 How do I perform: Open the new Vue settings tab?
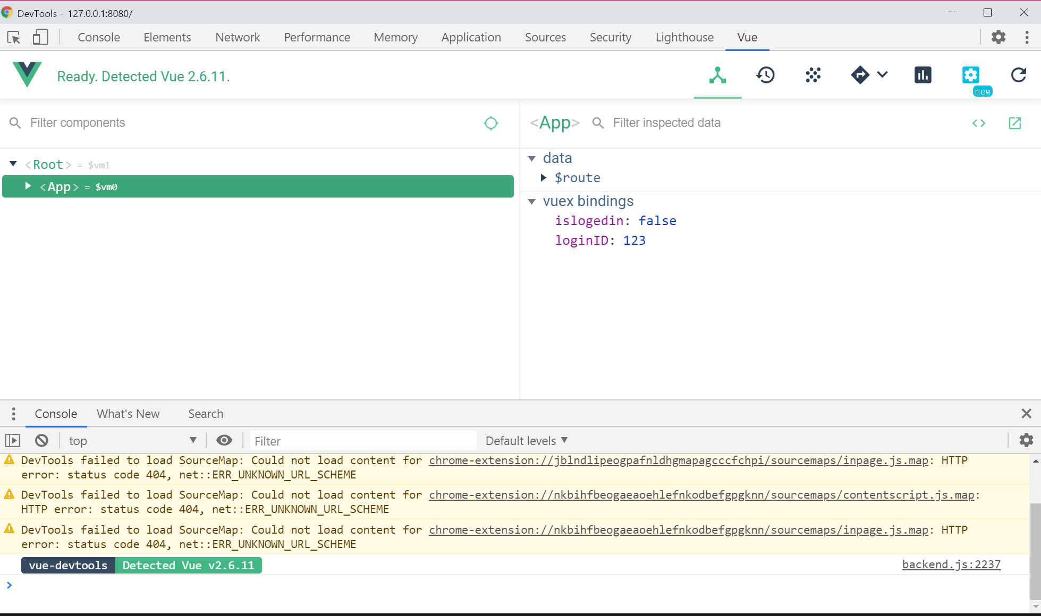[971, 75]
